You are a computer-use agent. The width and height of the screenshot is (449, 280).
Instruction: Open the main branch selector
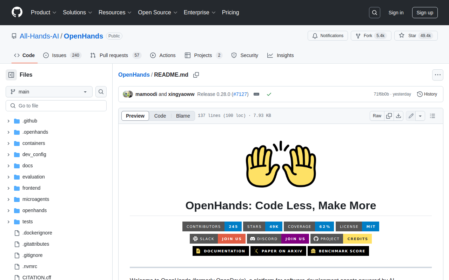pos(49,92)
